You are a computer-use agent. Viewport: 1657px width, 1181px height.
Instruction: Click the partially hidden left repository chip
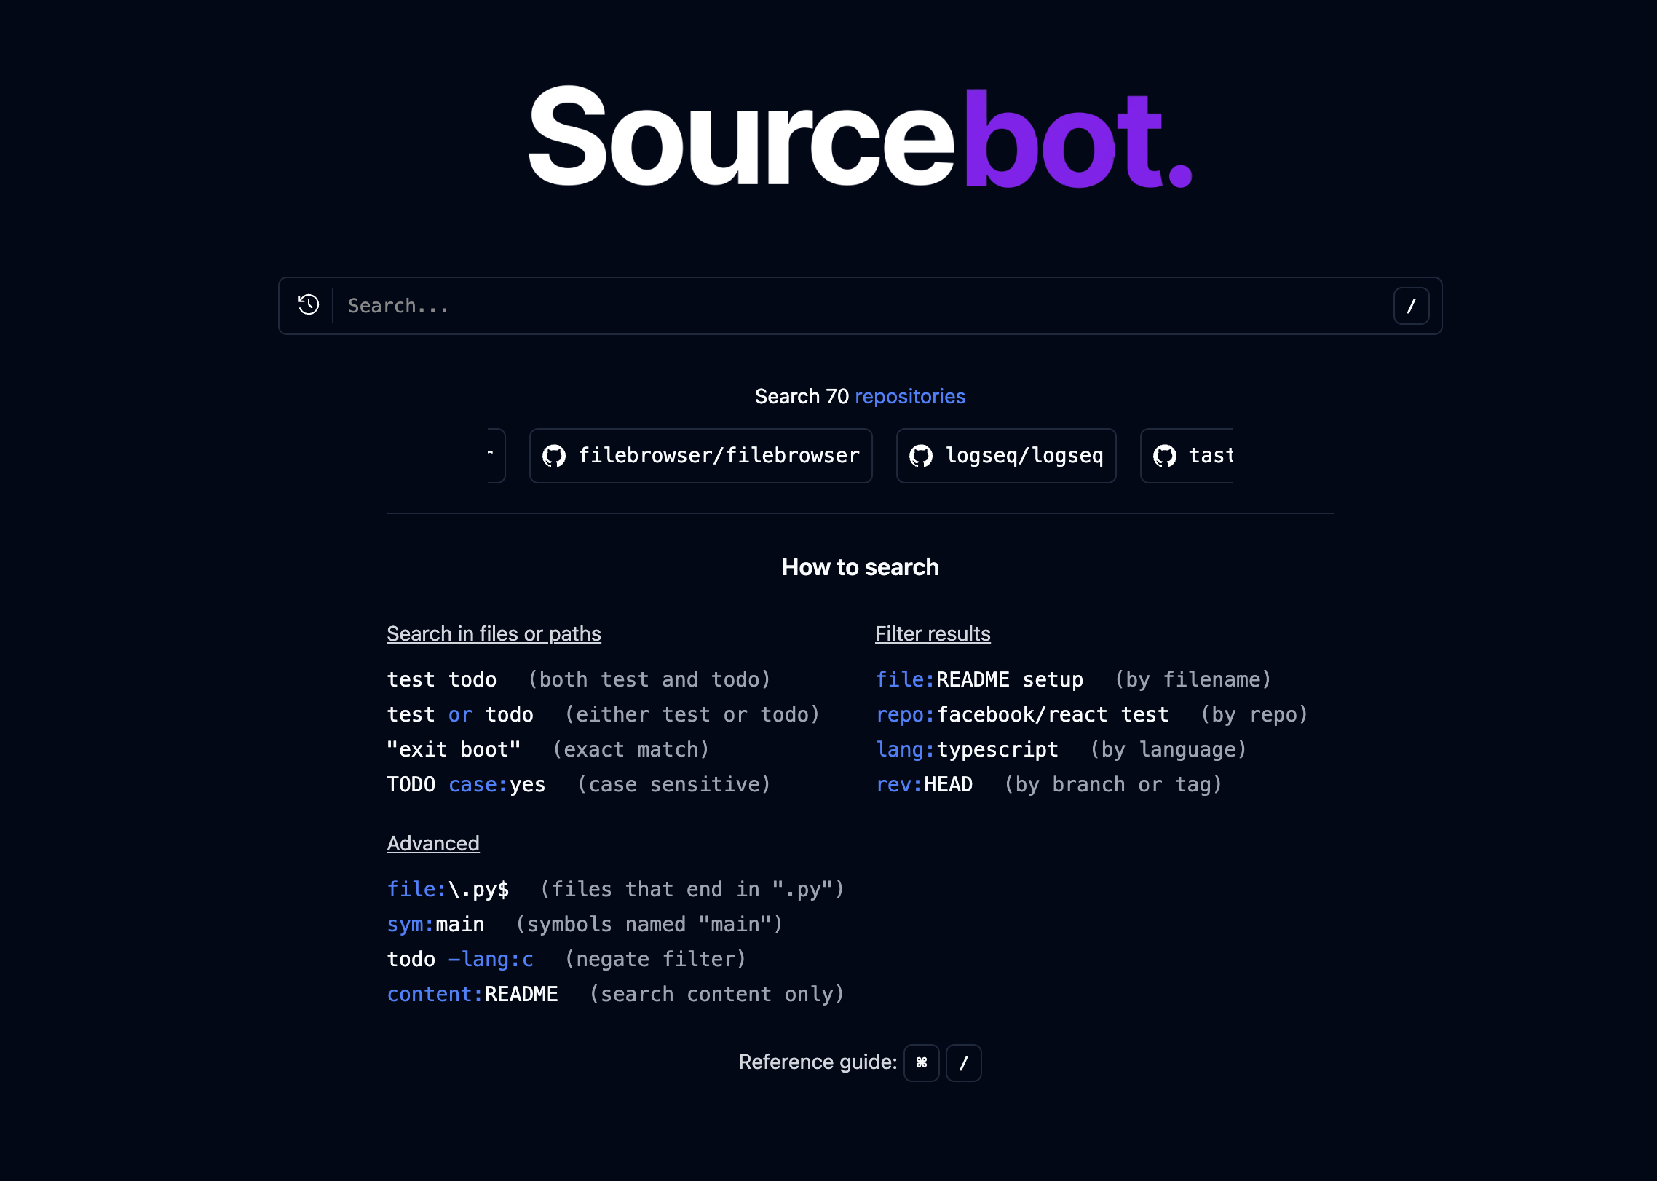[495, 456]
